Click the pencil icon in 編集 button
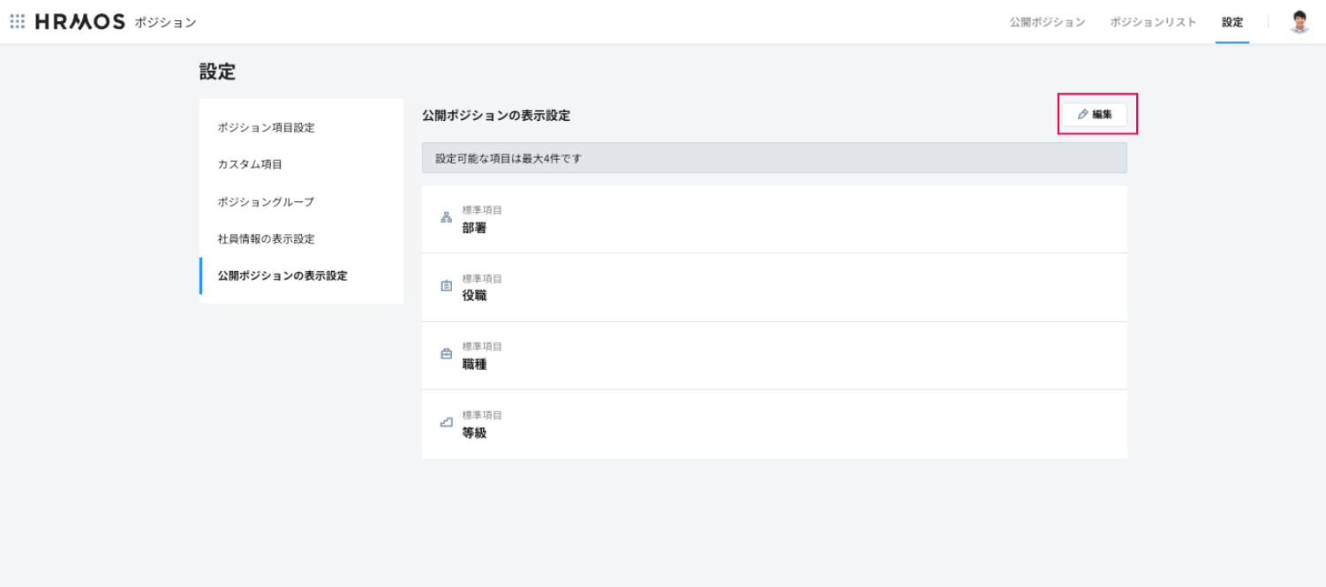 1082,115
